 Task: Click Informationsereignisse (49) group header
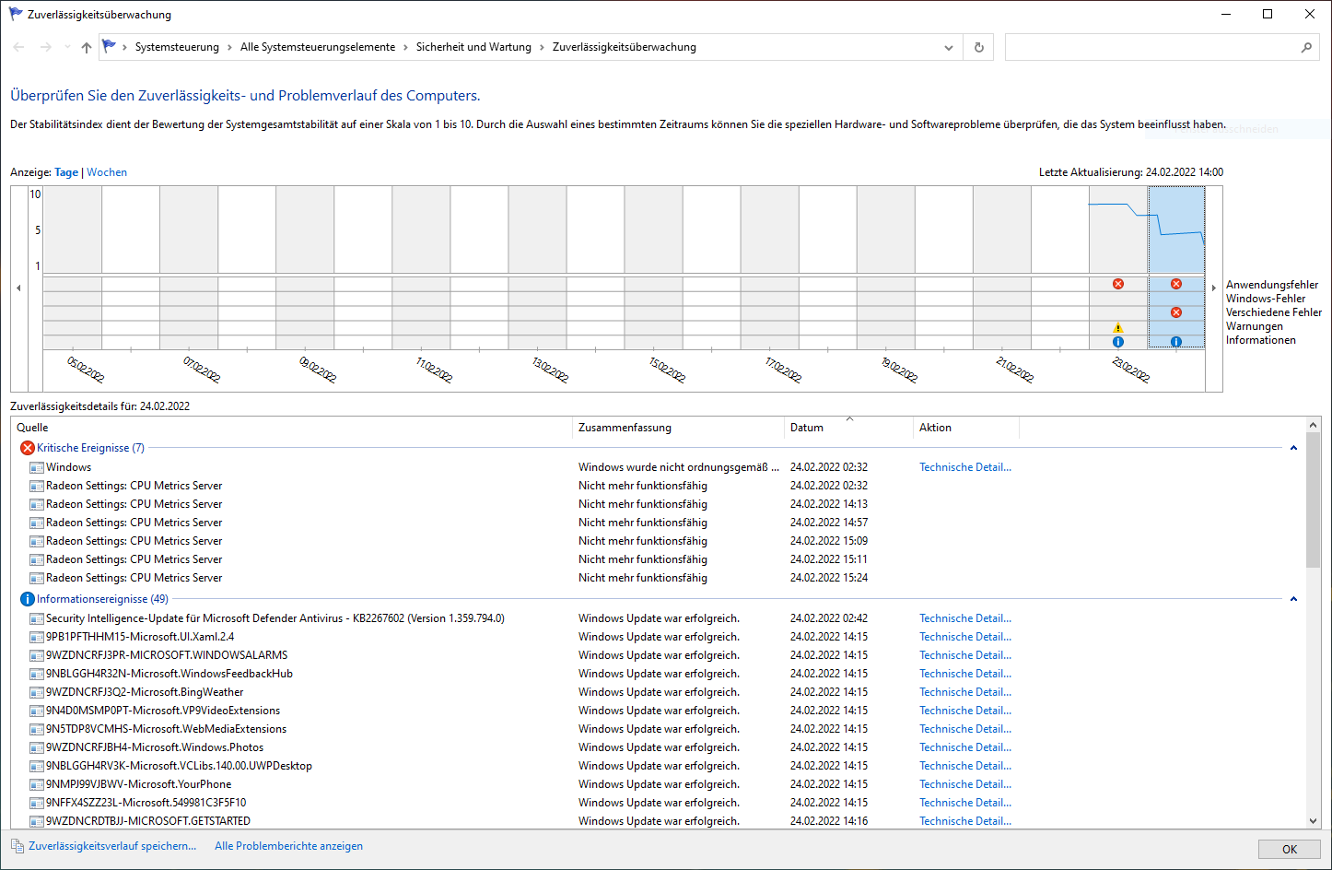pos(102,599)
